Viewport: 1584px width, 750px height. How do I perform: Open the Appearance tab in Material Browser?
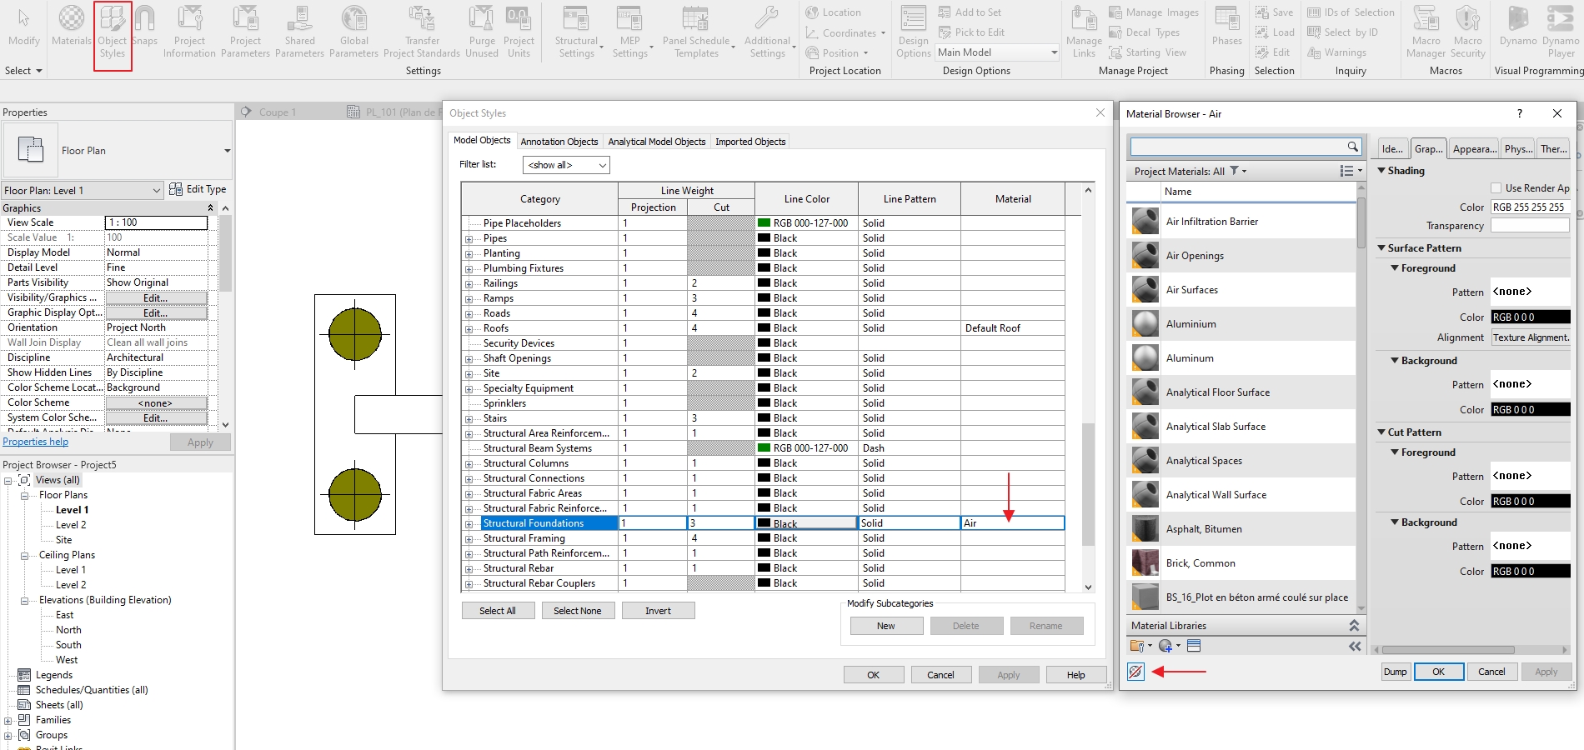pos(1473,148)
